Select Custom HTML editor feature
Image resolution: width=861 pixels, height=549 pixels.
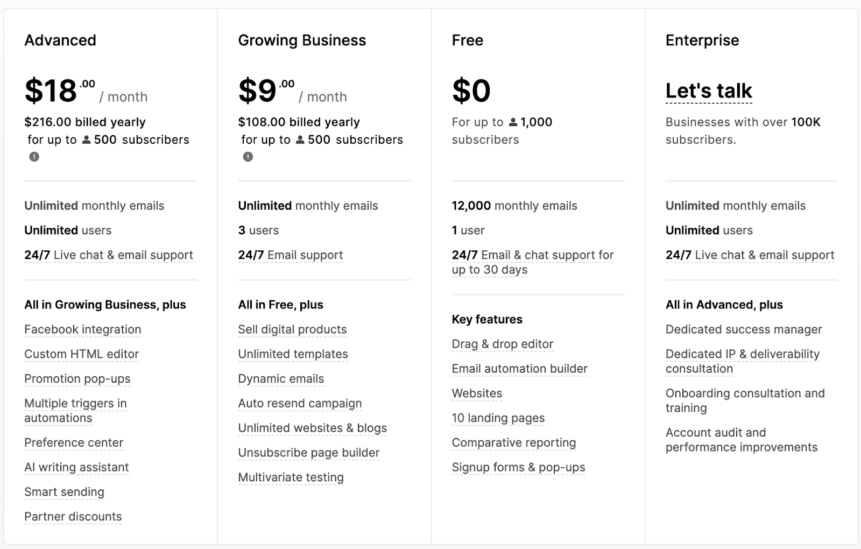point(81,354)
